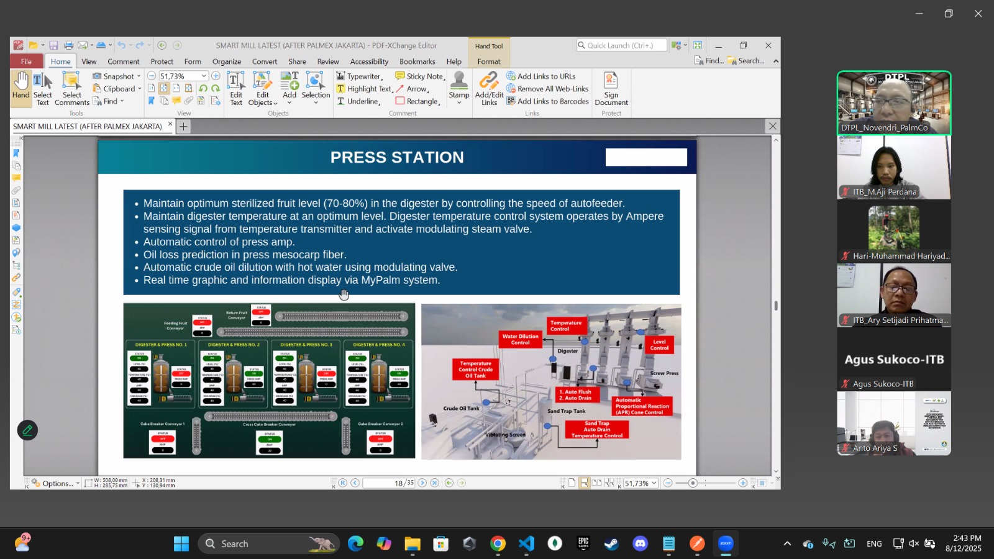Toggle Fit Page view mode in ribbon

[163, 88]
